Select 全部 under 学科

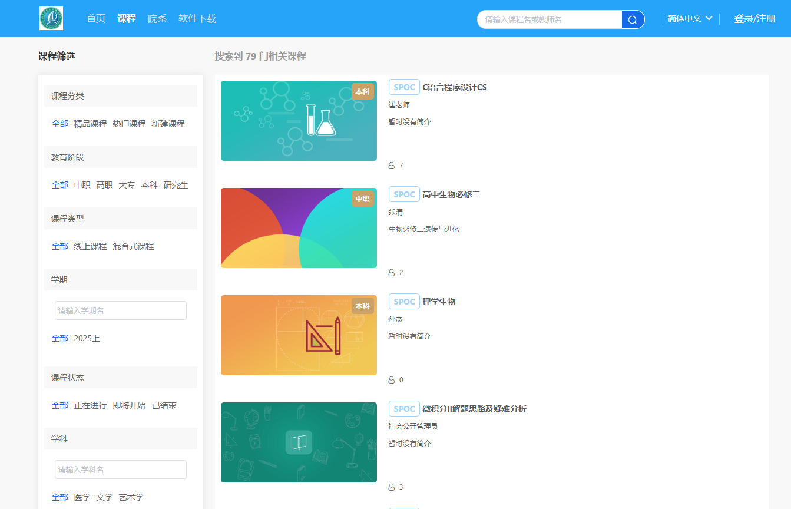60,497
